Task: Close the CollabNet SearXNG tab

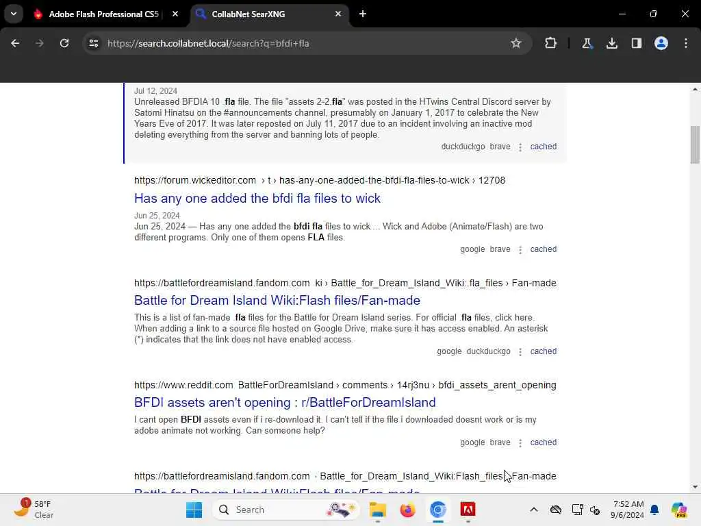Action: pyautogui.click(x=338, y=14)
